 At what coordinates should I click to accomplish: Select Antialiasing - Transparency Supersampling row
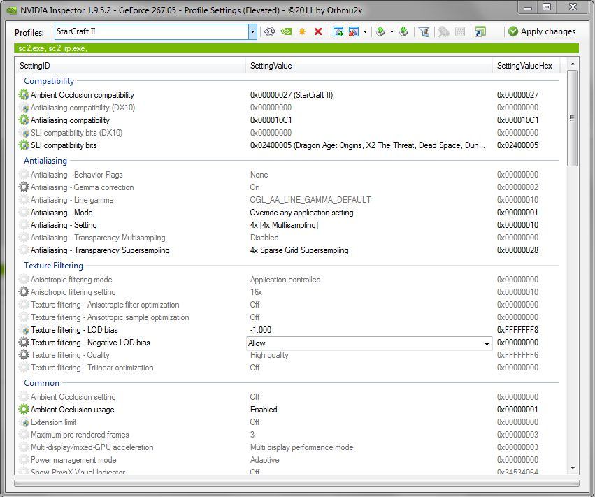pyautogui.click(x=288, y=250)
